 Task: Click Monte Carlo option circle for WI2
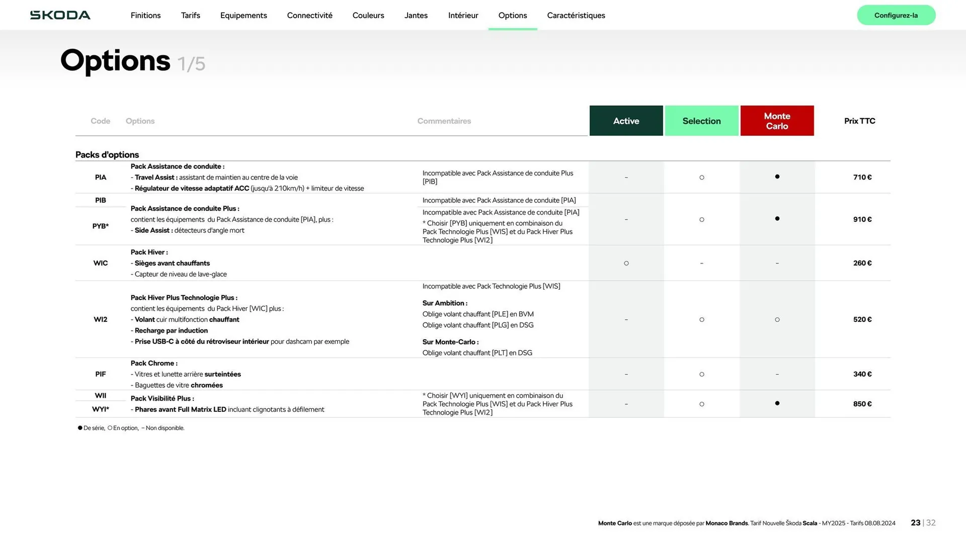click(777, 319)
